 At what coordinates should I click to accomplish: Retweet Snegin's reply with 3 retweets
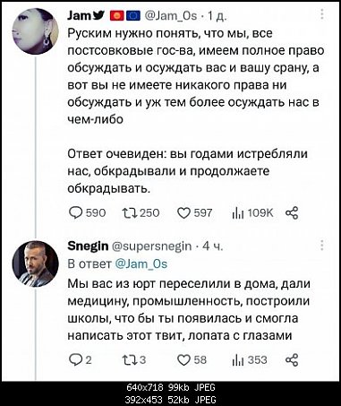click(x=129, y=360)
